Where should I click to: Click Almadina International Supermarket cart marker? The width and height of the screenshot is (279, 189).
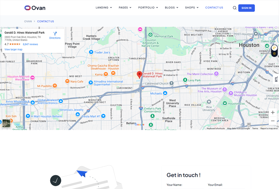[x=91, y=82]
